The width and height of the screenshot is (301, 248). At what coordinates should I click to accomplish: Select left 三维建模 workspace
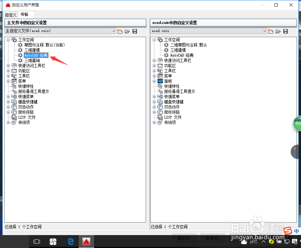click(32, 50)
